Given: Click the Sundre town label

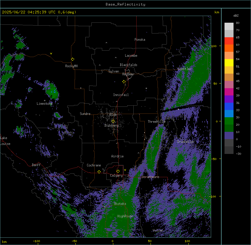Looking at the screenshot, I should [x=85, y=114].
